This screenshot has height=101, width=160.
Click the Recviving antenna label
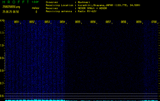(x=59, y=11)
